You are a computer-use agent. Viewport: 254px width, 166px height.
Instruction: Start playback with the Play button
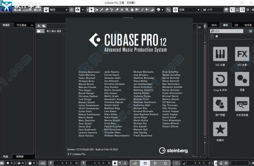click(155, 163)
